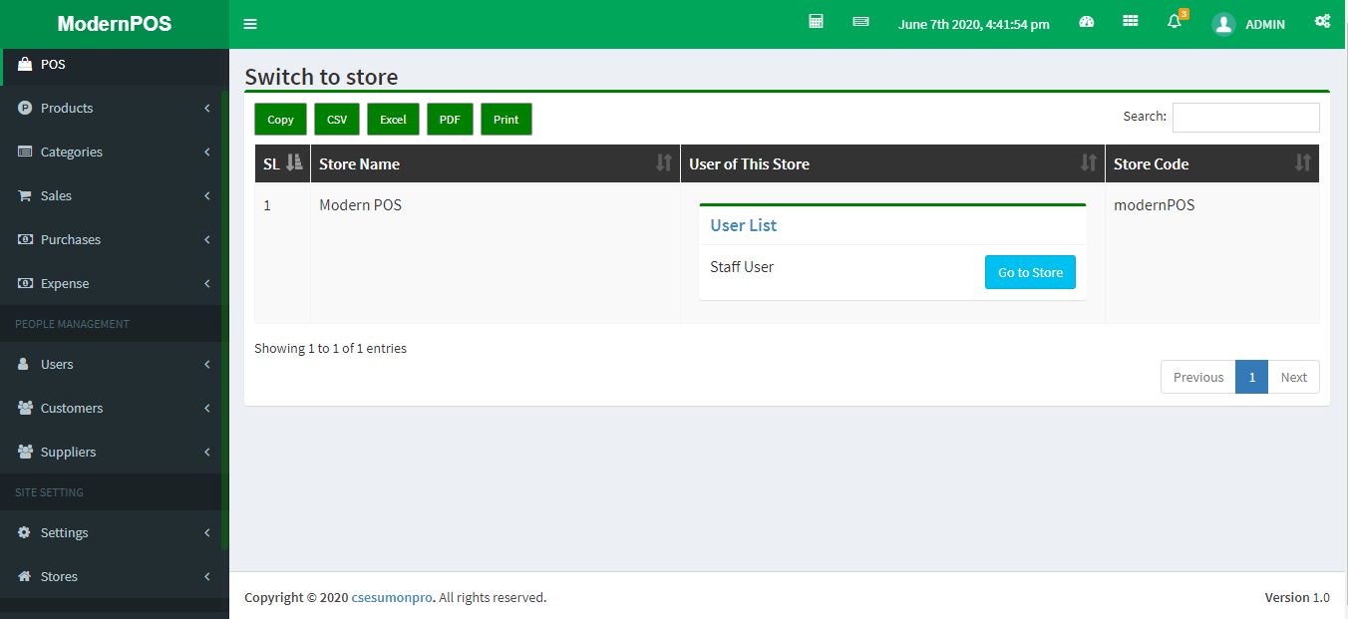The width and height of the screenshot is (1348, 619).
Task: Open the Products sidebar menu
Action: coord(115,108)
